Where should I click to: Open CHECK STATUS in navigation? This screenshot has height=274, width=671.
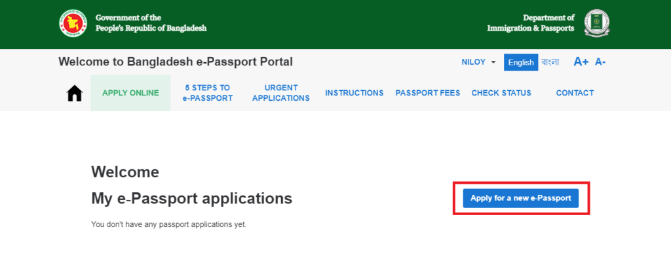click(501, 93)
